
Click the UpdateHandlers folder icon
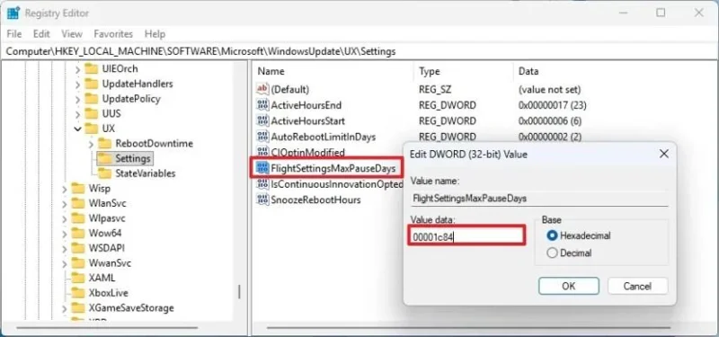pos(92,84)
